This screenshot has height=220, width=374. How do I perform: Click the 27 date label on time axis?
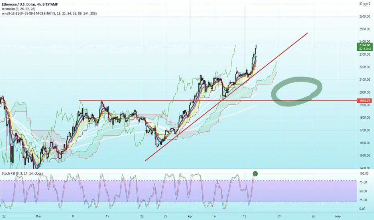(166, 216)
